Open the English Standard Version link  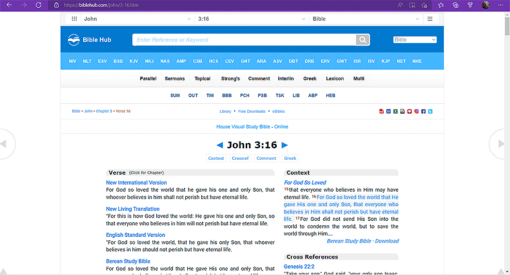pyautogui.click(x=136, y=235)
